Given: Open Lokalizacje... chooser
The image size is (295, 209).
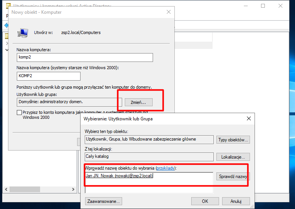Looking at the screenshot, I should pos(233,157).
